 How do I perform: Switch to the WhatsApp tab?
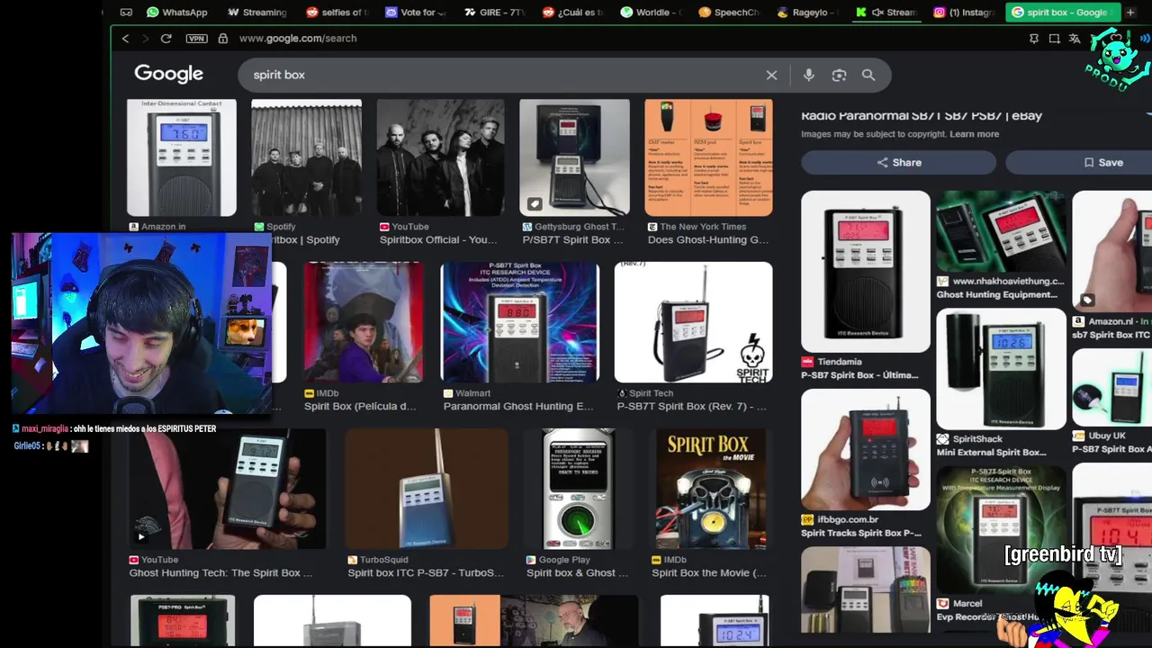coord(177,13)
